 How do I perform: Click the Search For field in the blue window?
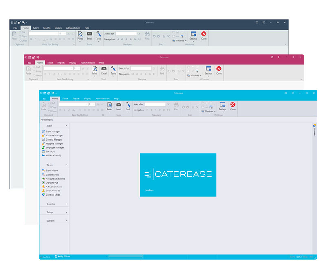155,104
